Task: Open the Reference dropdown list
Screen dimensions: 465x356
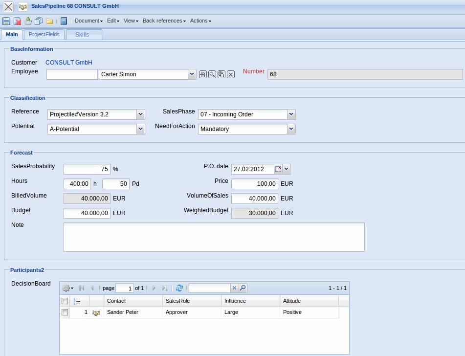Action: click(140, 114)
